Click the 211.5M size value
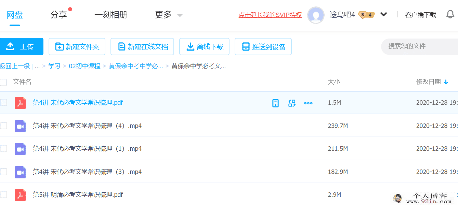Screen dimensions: 458x206 [338, 149]
